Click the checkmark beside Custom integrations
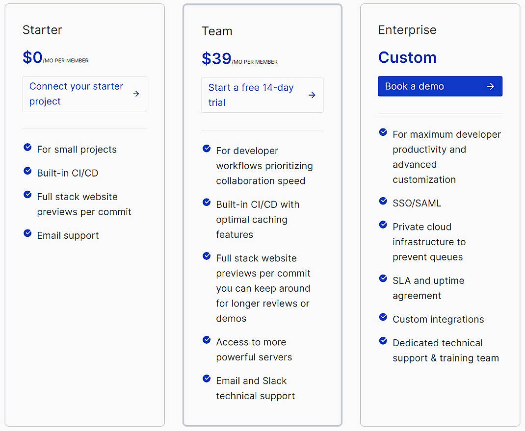525x431 pixels. pos(383,317)
